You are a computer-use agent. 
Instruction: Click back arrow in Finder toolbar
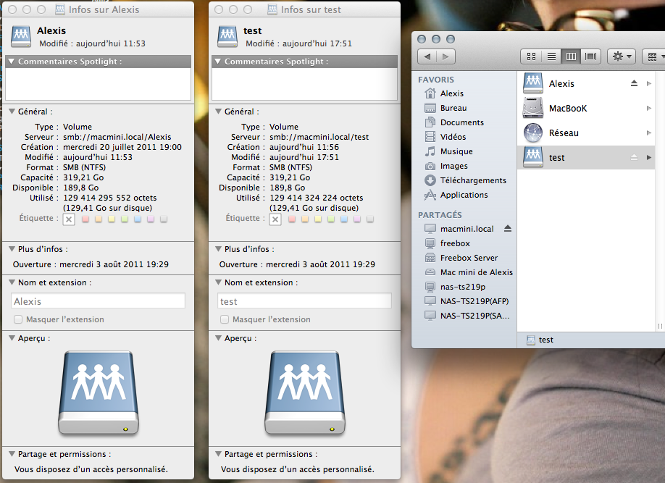coord(427,56)
